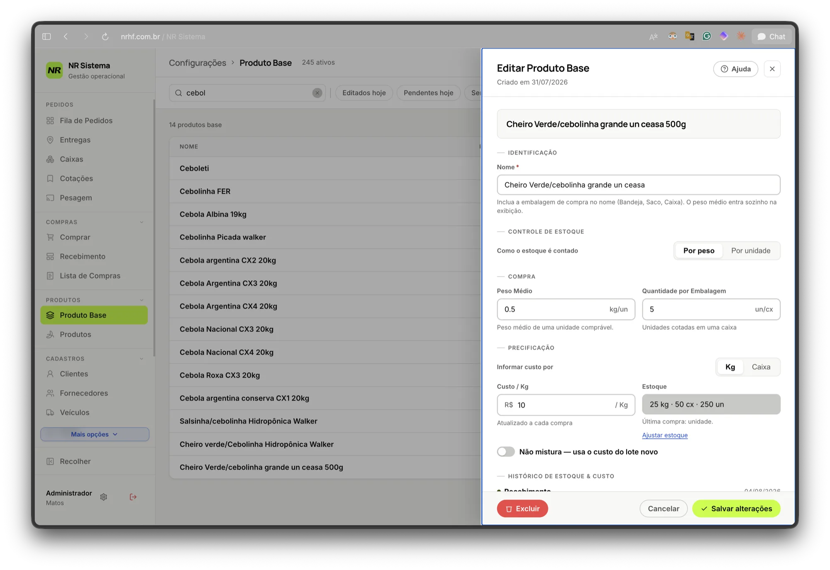Save with Salvar alterações button
Screen dimensions: 830x570
pos(736,509)
